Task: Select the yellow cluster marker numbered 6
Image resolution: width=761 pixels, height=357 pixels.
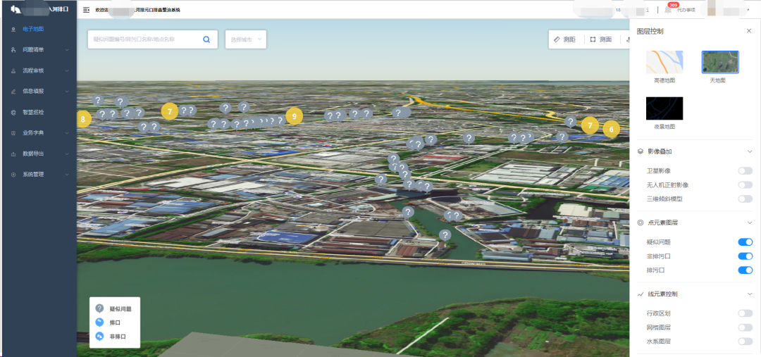Action: tap(612, 130)
